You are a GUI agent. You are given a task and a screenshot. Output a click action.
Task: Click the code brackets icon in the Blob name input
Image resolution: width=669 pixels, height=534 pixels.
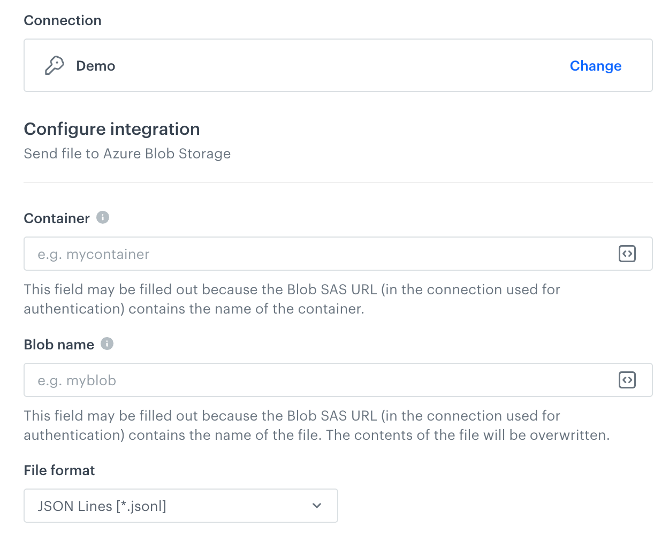(x=627, y=380)
